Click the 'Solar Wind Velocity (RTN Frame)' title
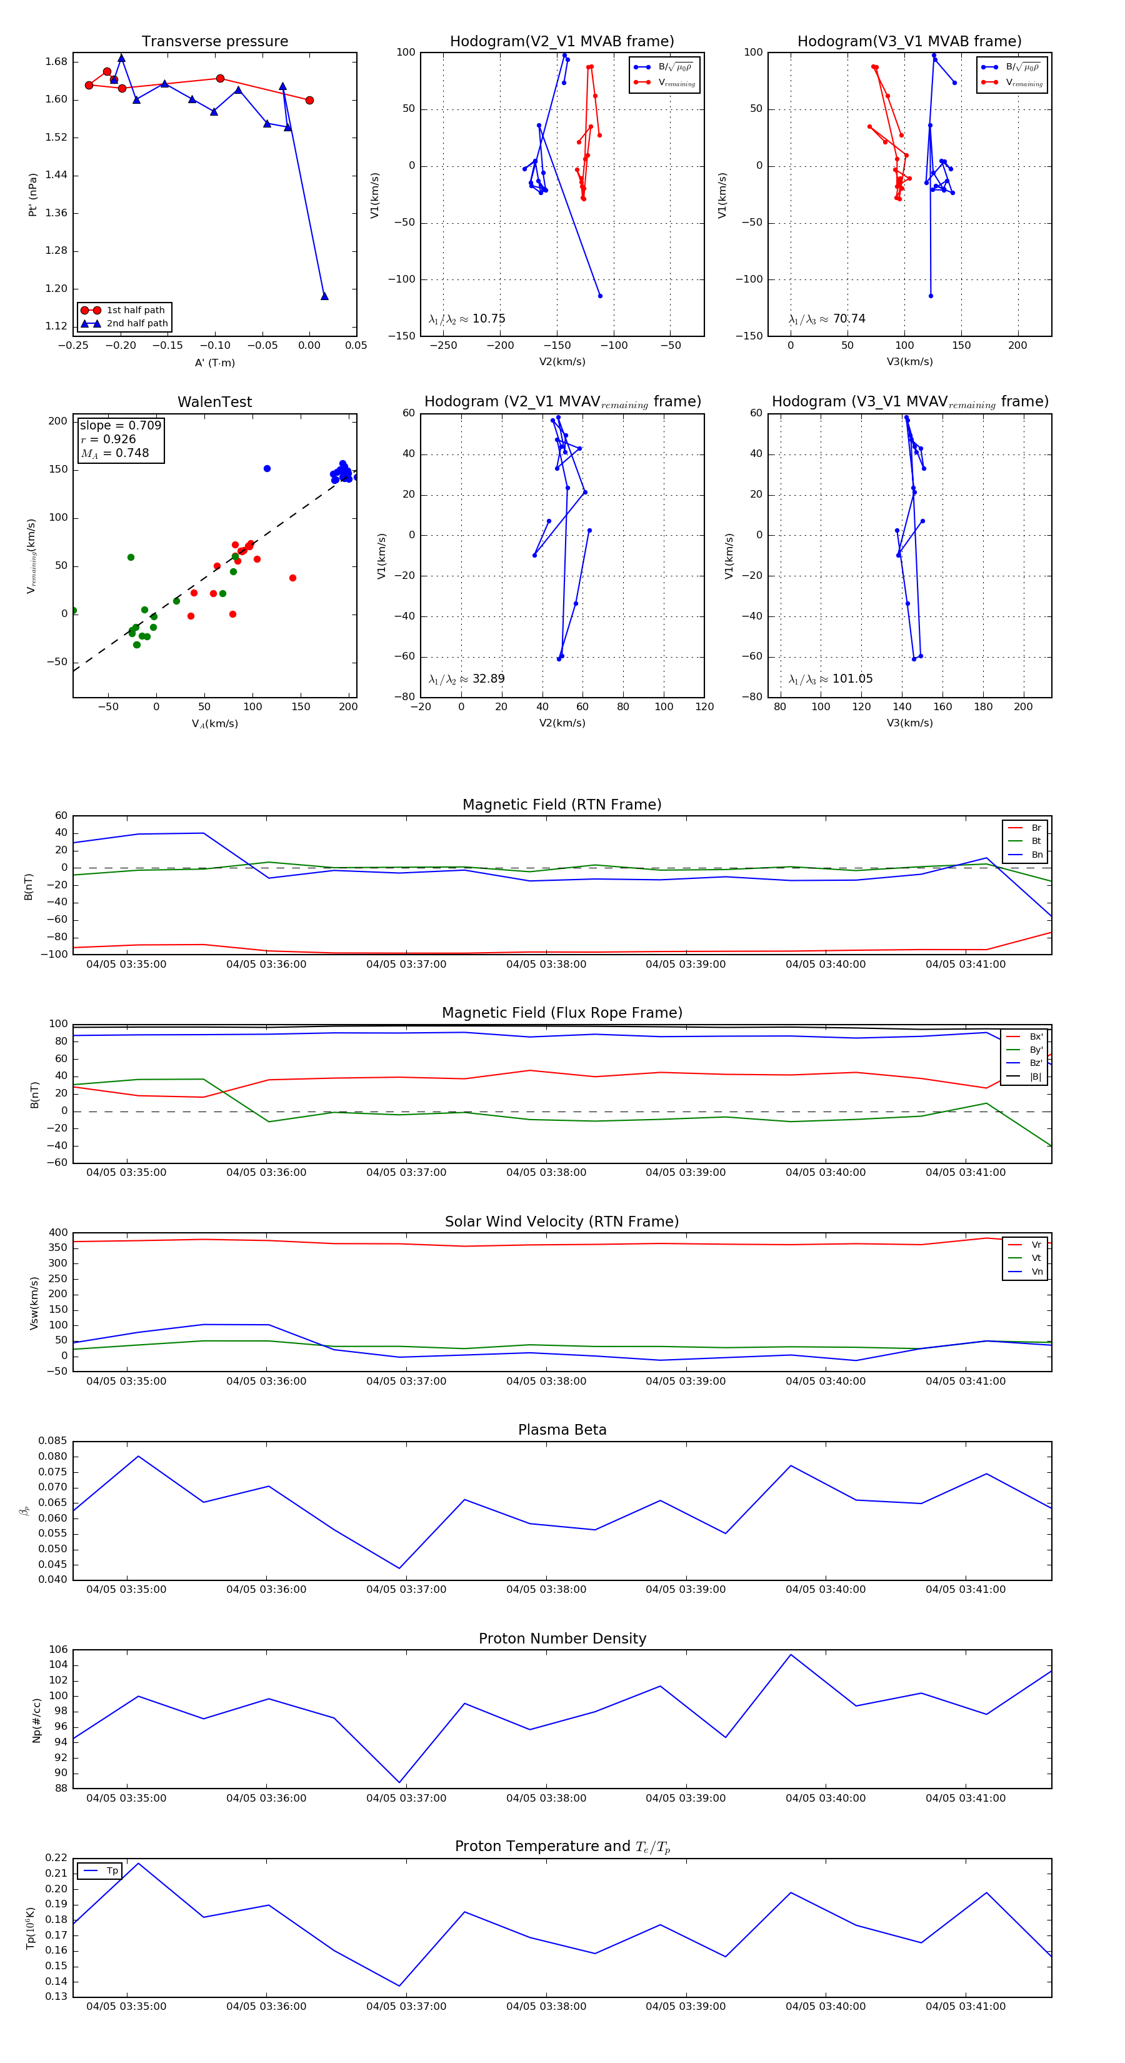The image size is (1125, 2063). tap(562, 1222)
